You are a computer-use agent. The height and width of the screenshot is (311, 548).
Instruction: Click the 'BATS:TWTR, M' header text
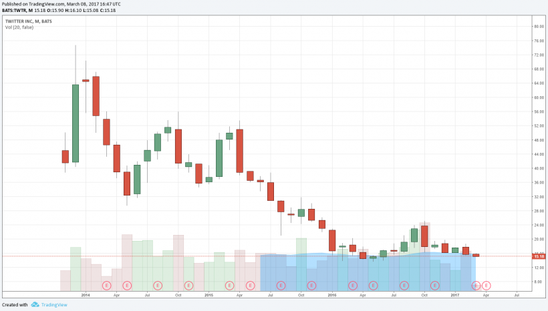tap(17, 11)
